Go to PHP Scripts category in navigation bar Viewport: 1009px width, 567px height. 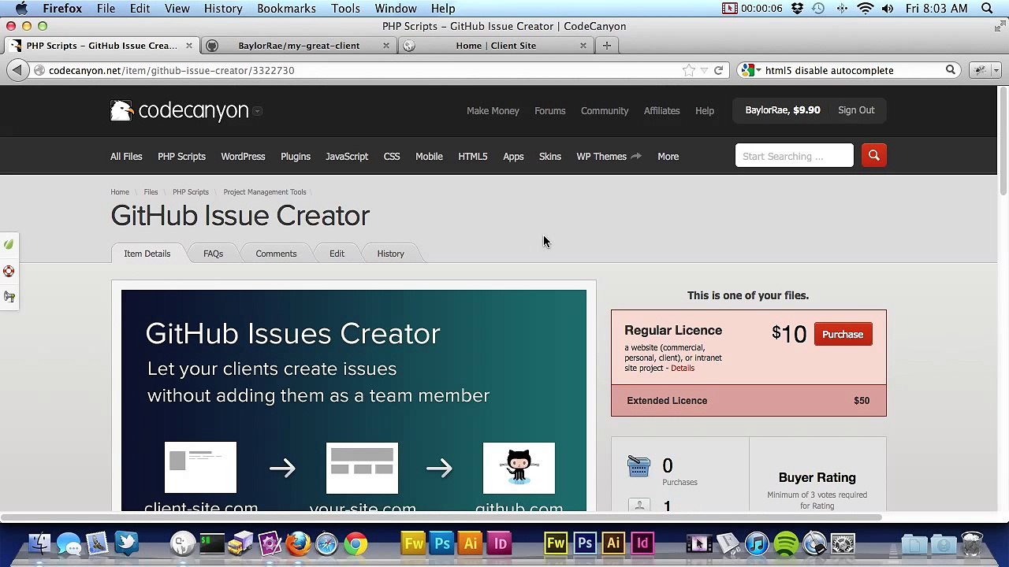(181, 156)
